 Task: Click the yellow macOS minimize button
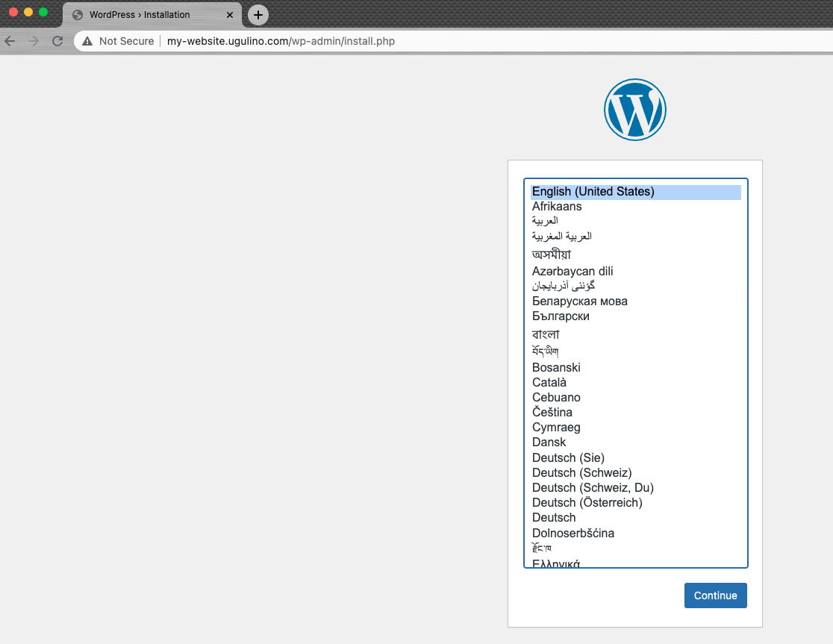point(28,12)
